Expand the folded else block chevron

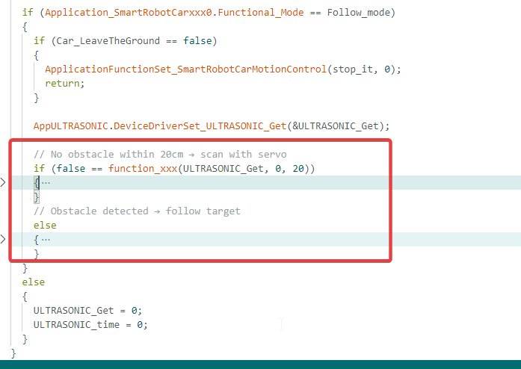pos(3,239)
